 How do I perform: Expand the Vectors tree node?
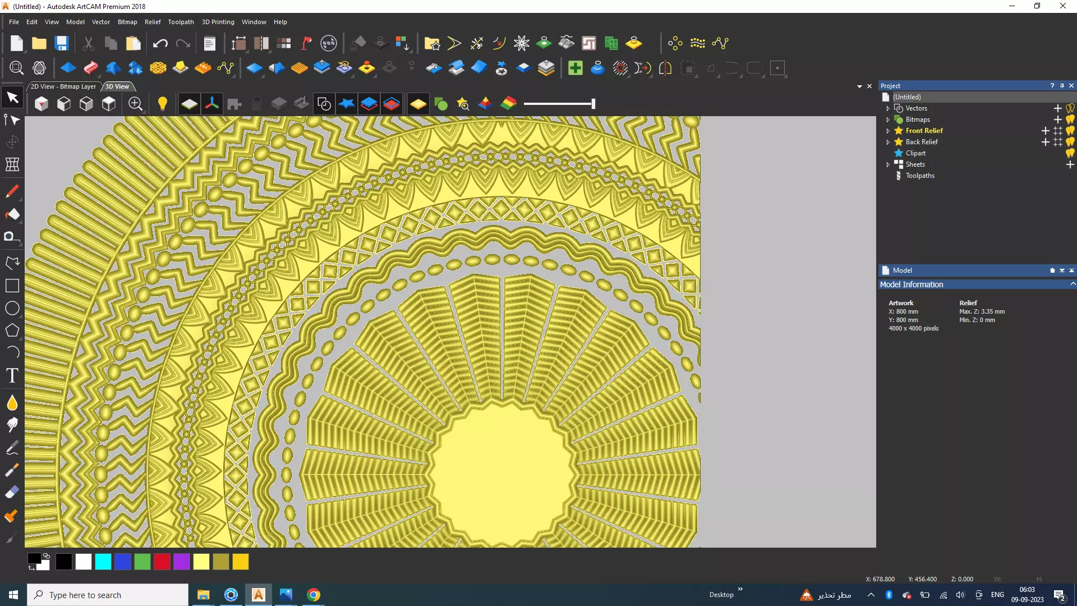coord(888,108)
